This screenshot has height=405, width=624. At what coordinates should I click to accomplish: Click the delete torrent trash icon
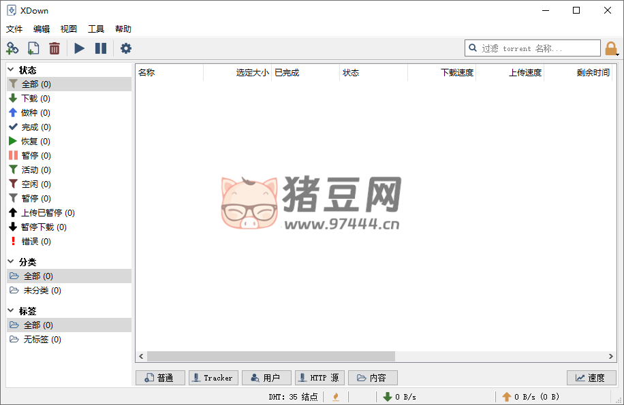pos(54,48)
